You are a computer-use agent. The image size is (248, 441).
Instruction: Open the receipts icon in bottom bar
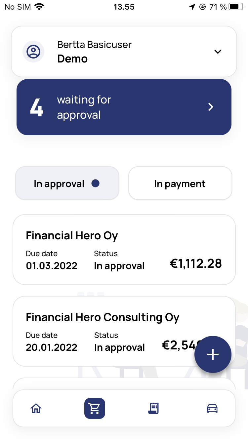[x=153, y=409]
